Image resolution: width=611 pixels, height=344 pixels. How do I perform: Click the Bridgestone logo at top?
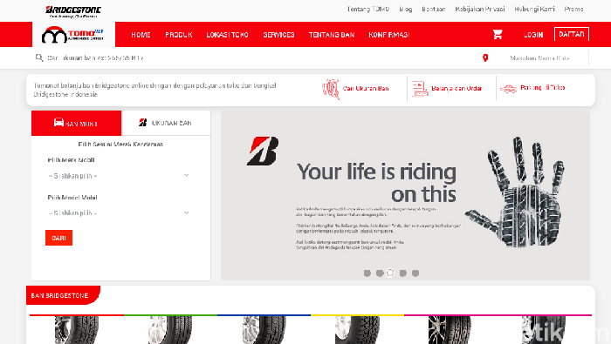pyautogui.click(x=73, y=10)
